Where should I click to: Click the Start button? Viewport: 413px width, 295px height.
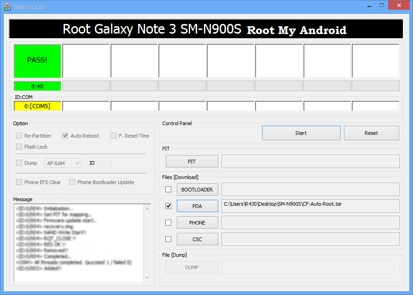coord(301,133)
